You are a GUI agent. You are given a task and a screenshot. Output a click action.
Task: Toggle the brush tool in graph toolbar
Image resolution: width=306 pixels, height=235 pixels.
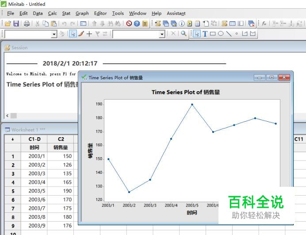[81, 34]
